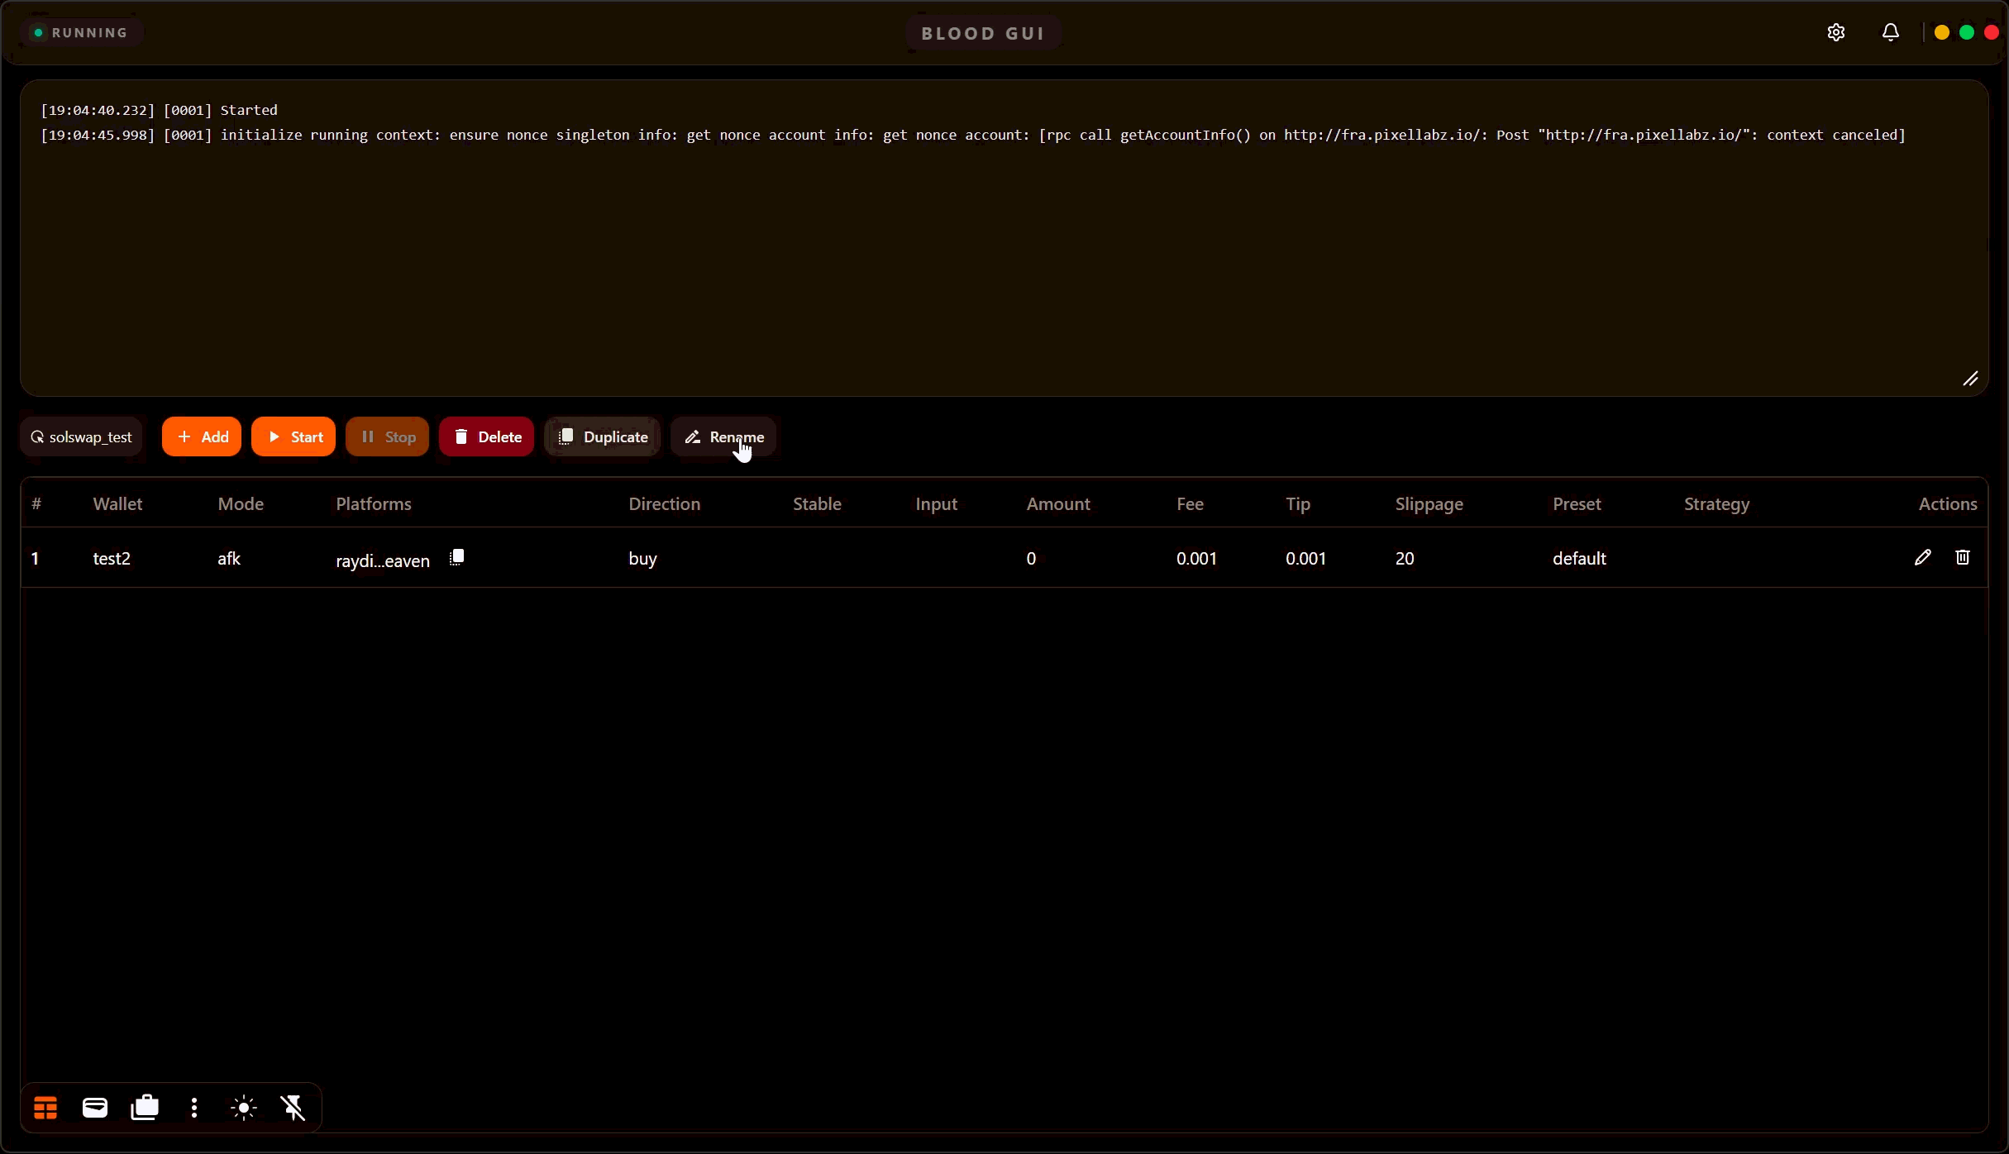Open the wallets page icon
Viewport: 2009px width, 1154px height.
point(95,1108)
